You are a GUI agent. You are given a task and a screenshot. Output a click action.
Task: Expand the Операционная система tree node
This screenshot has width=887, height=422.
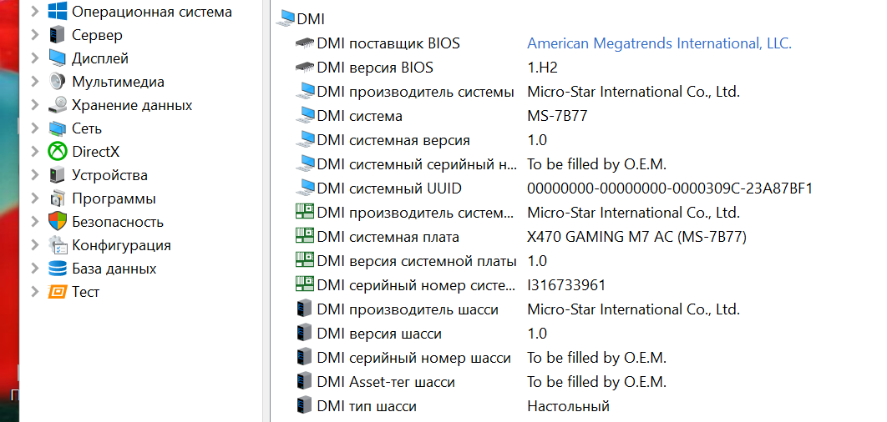pos(36,12)
